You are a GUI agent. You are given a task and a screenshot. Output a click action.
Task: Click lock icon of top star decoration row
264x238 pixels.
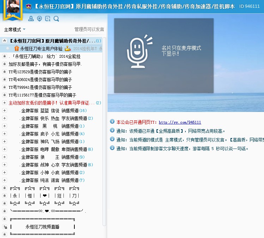(x=5, y=188)
